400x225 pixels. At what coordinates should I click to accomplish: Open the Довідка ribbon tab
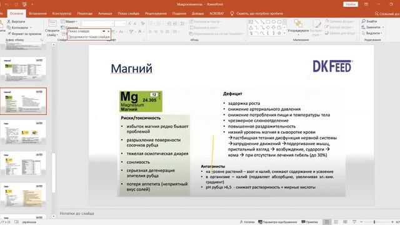(x=197, y=14)
